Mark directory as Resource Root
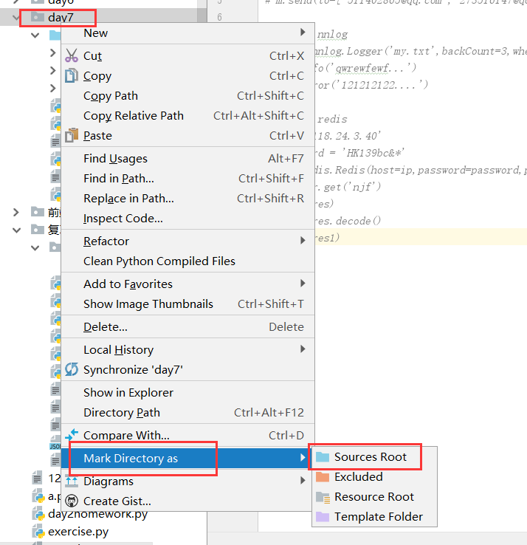This screenshot has height=545, width=527. coord(374,497)
